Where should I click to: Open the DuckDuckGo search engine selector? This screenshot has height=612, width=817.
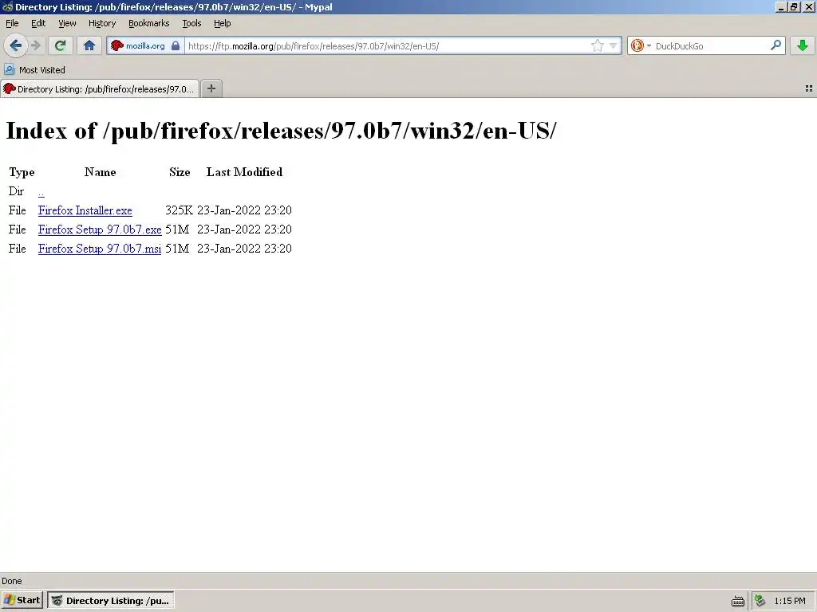(x=641, y=45)
